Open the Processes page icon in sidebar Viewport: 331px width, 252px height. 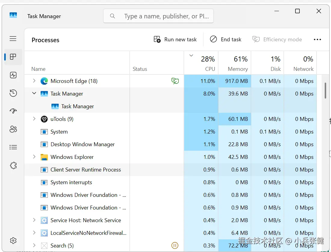pos(13,57)
